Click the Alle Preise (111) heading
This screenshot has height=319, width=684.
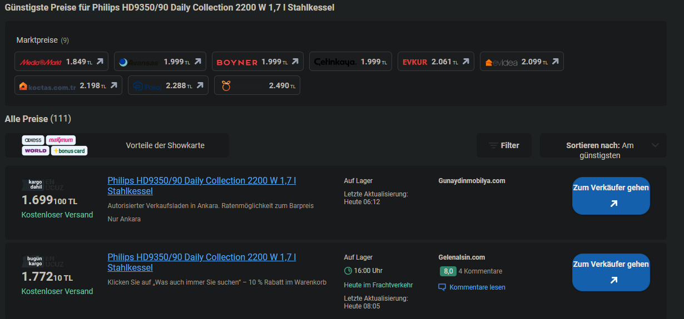tap(38, 119)
